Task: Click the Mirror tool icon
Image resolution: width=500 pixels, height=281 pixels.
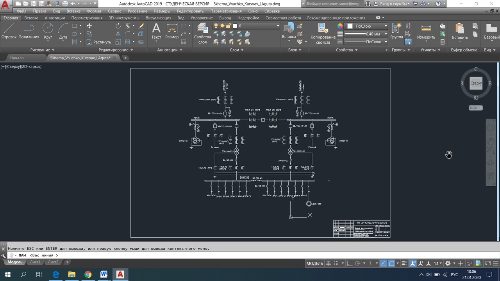Action: pos(118,34)
